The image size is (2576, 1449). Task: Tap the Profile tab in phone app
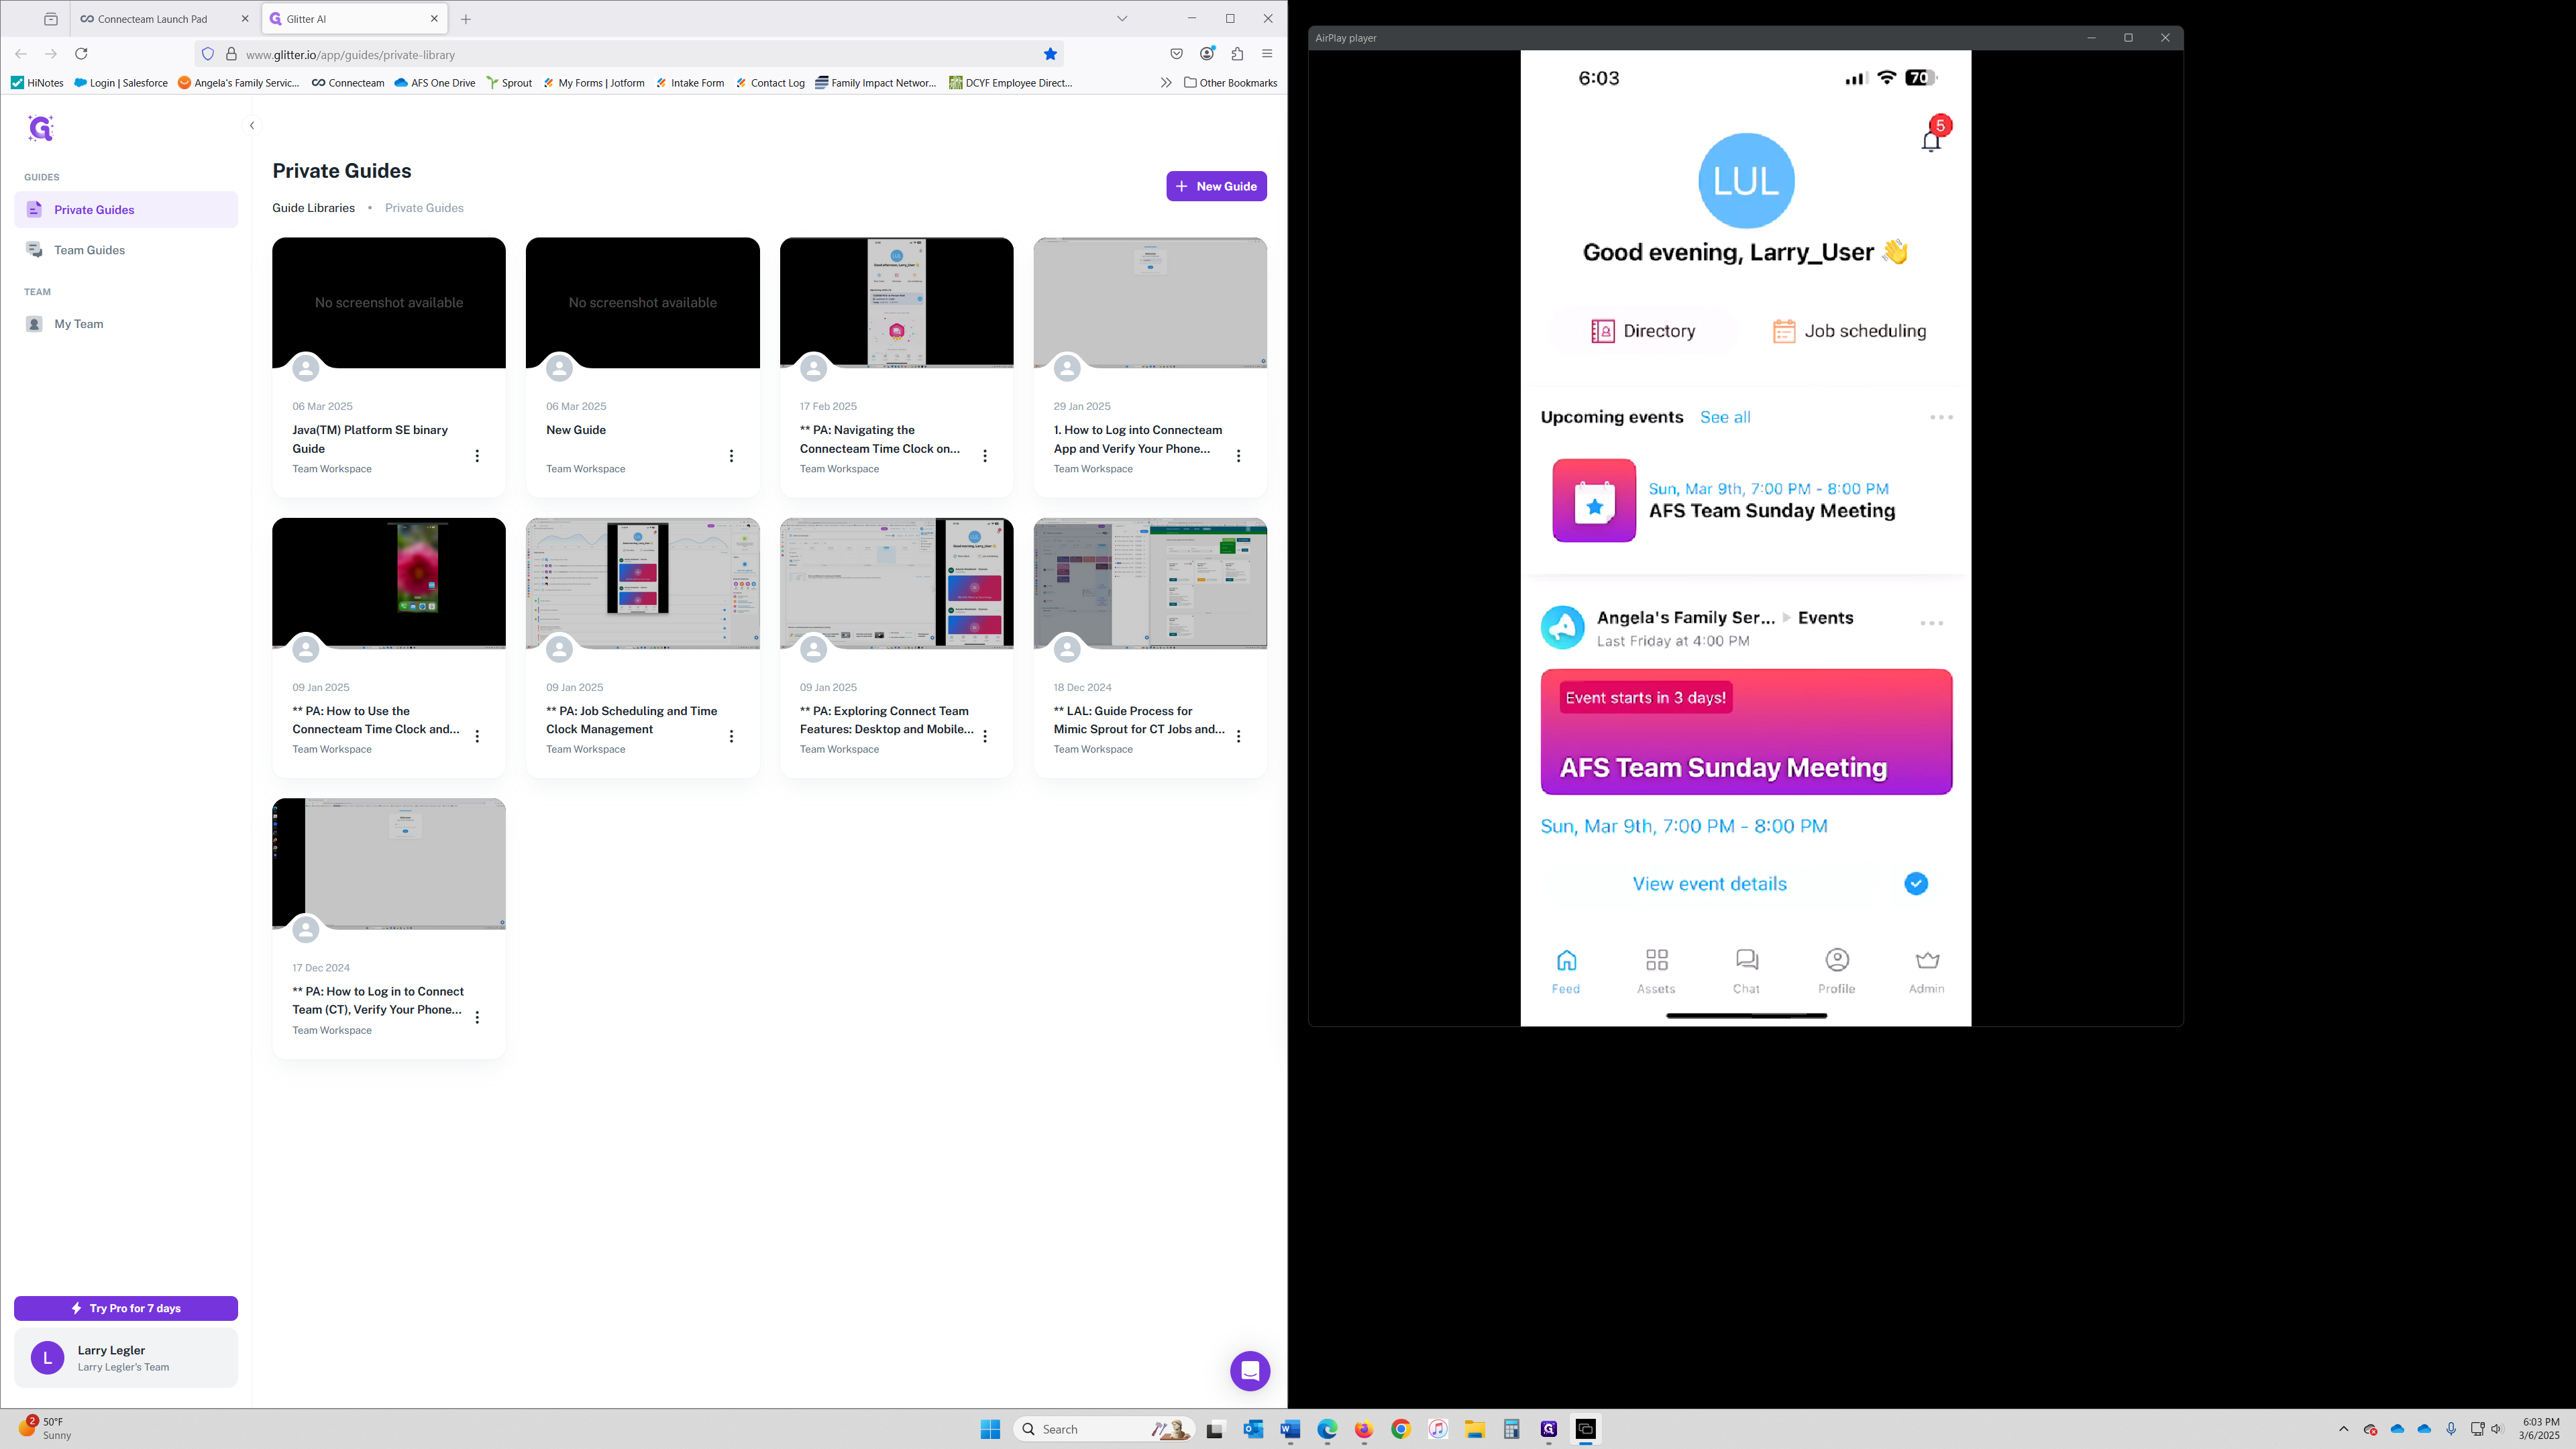pyautogui.click(x=1836, y=971)
